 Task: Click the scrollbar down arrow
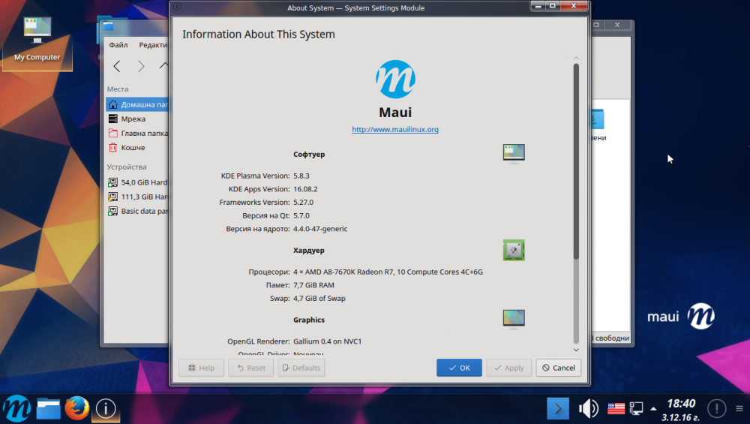[x=576, y=350]
